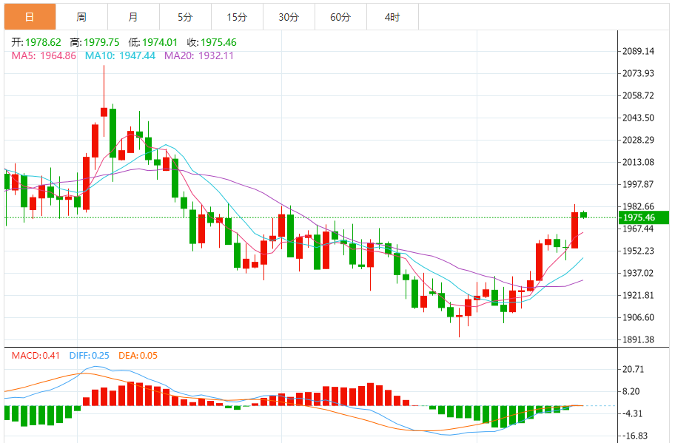Open the 15分 interval tab
The width and height of the screenshot is (675, 443).
point(237,17)
